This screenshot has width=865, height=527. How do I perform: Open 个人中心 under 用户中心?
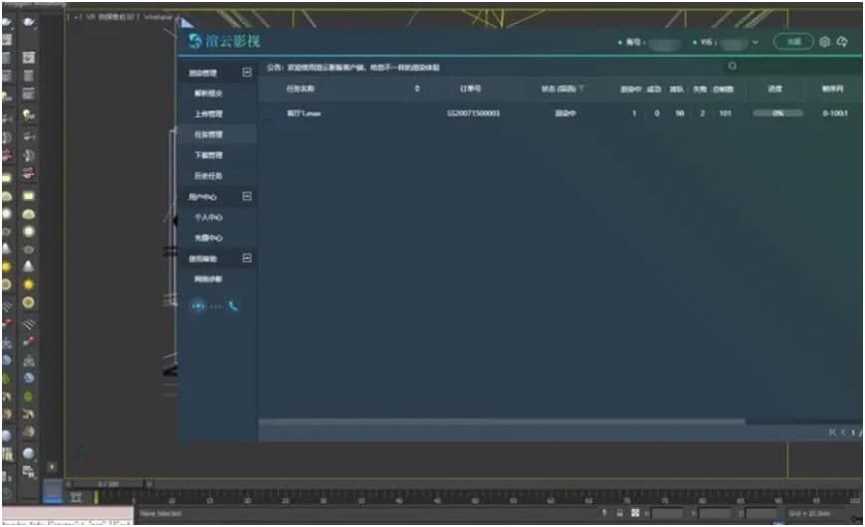click(x=208, y=217)
